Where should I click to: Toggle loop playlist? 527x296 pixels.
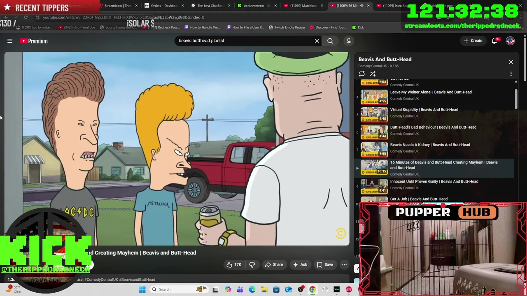(x=361, y=74)
